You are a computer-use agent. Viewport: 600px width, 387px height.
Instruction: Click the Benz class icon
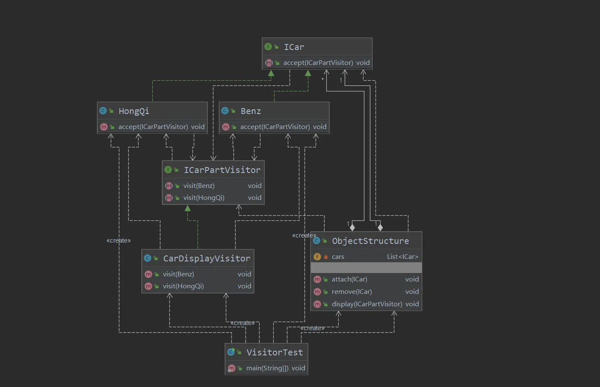(x=225, y=111)
